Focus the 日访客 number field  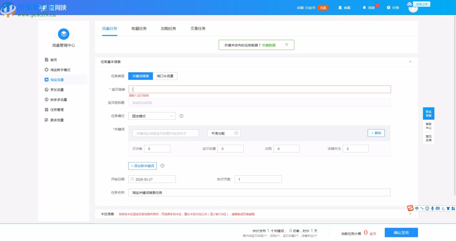157,149
